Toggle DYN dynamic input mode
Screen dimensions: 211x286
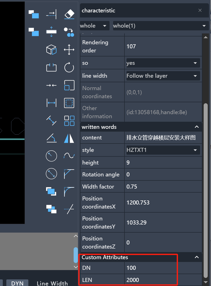coord(17,283)
